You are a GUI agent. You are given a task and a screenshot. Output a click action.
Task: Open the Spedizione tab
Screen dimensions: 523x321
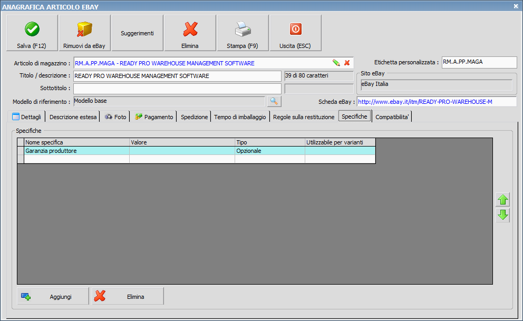pos(194,117)
